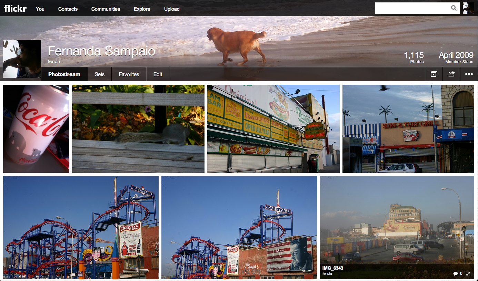Click the profile buddy icon photo
Image resolution: width=478 pixels, height=281 pixels.
click(x=22, y=59)
